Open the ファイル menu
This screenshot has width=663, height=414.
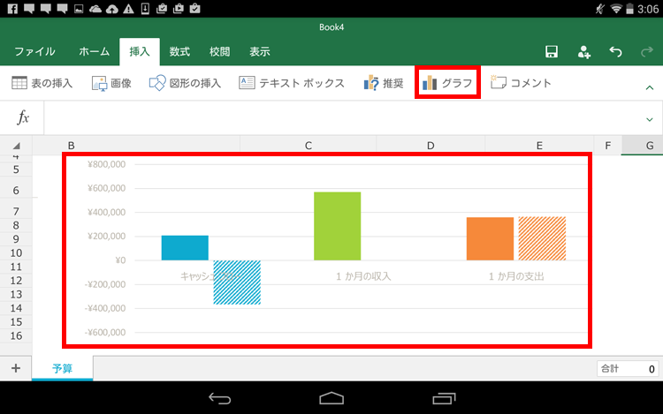coord(34,52)
